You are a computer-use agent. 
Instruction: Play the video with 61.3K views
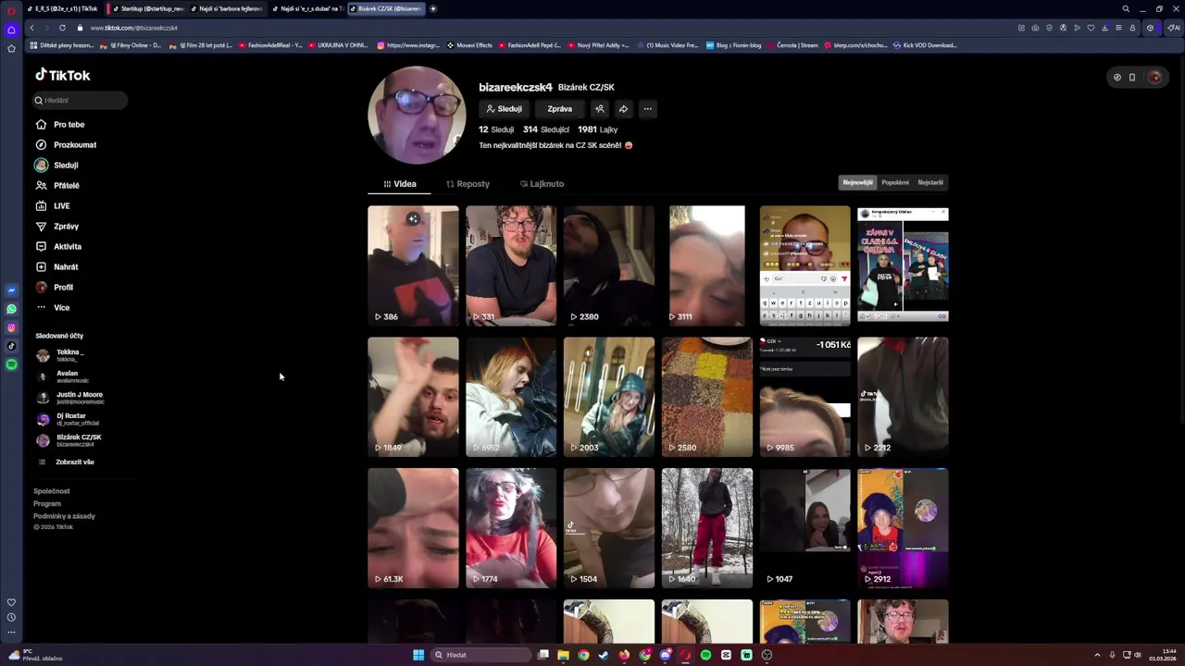[x=413, y=528]
